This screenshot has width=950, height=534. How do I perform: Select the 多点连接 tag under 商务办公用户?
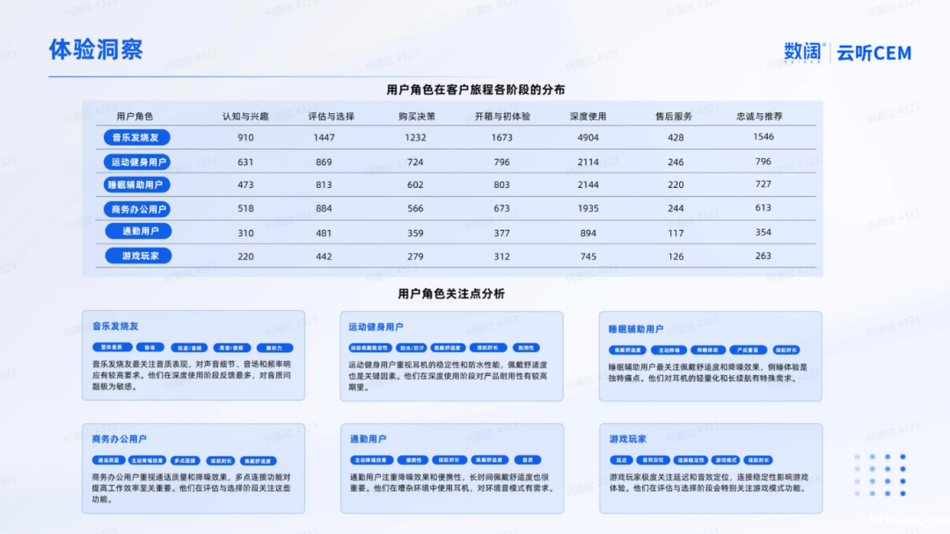(x=186, y=459)
